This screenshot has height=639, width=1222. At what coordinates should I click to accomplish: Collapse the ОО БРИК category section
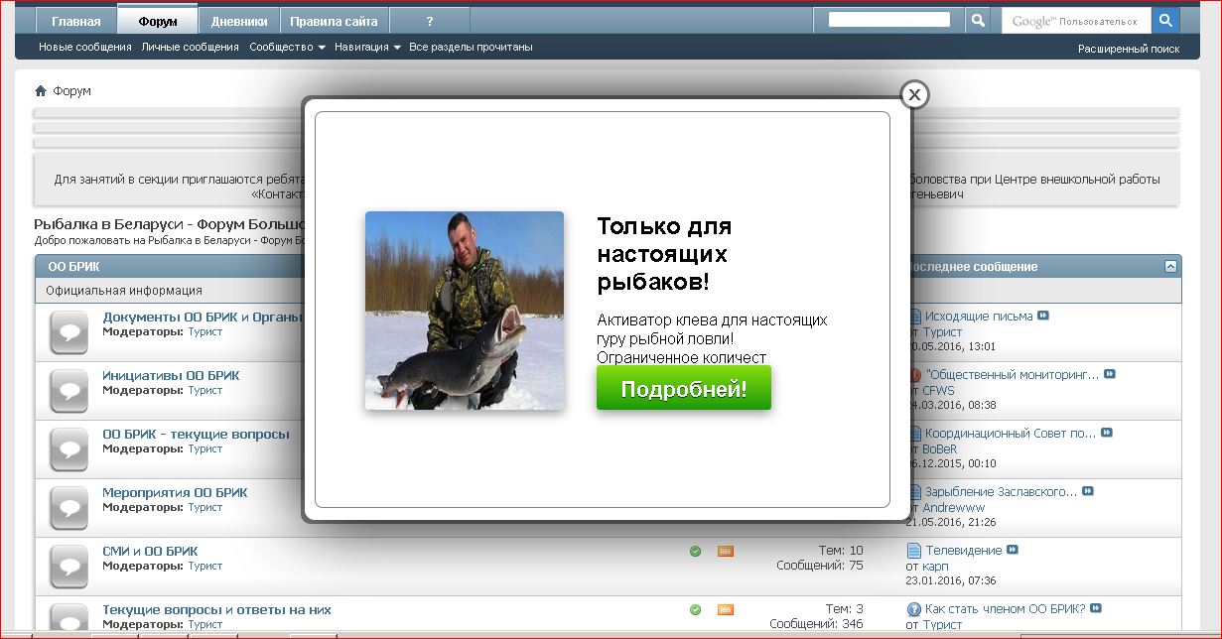click(x=1170, y=267)
